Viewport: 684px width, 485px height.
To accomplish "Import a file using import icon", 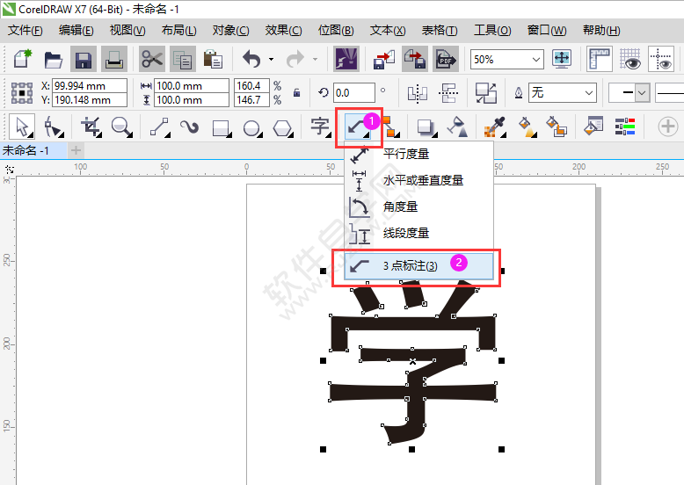I will coord(384,59).
